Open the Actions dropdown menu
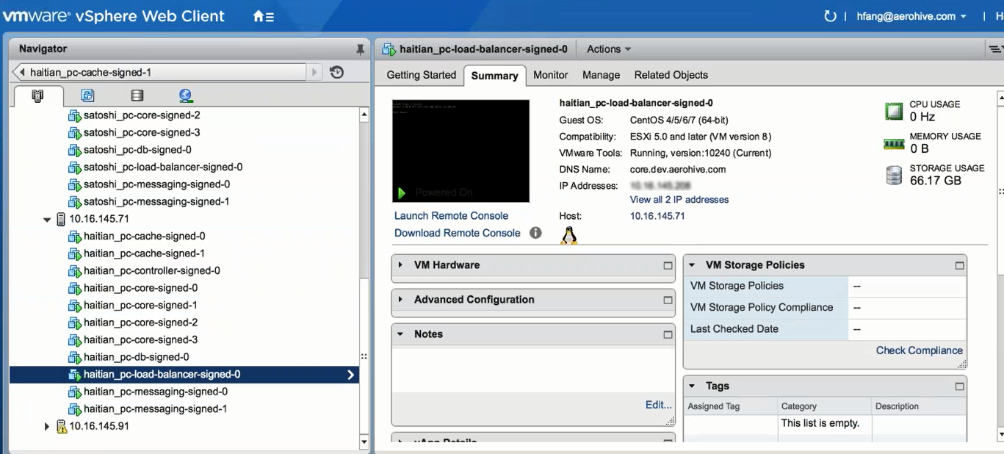Image resolution: width=1004 pixels, height=454 pixels. (608, 49)
